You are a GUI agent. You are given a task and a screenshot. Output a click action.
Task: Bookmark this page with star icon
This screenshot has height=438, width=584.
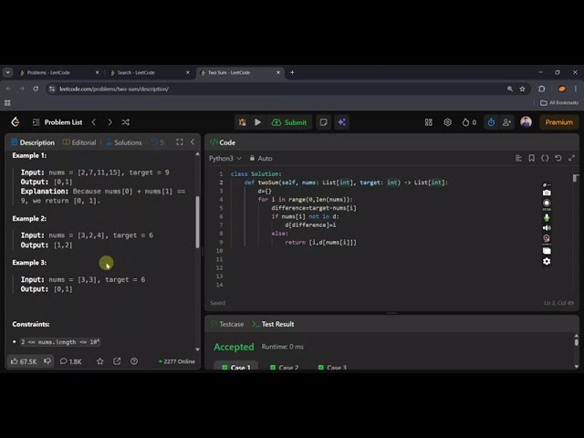[522, 89]
